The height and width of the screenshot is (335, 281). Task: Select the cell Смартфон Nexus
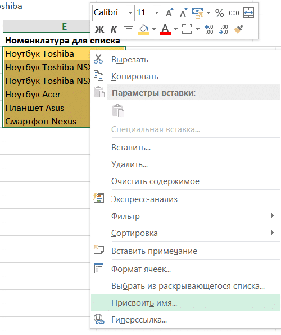(47, 121)
